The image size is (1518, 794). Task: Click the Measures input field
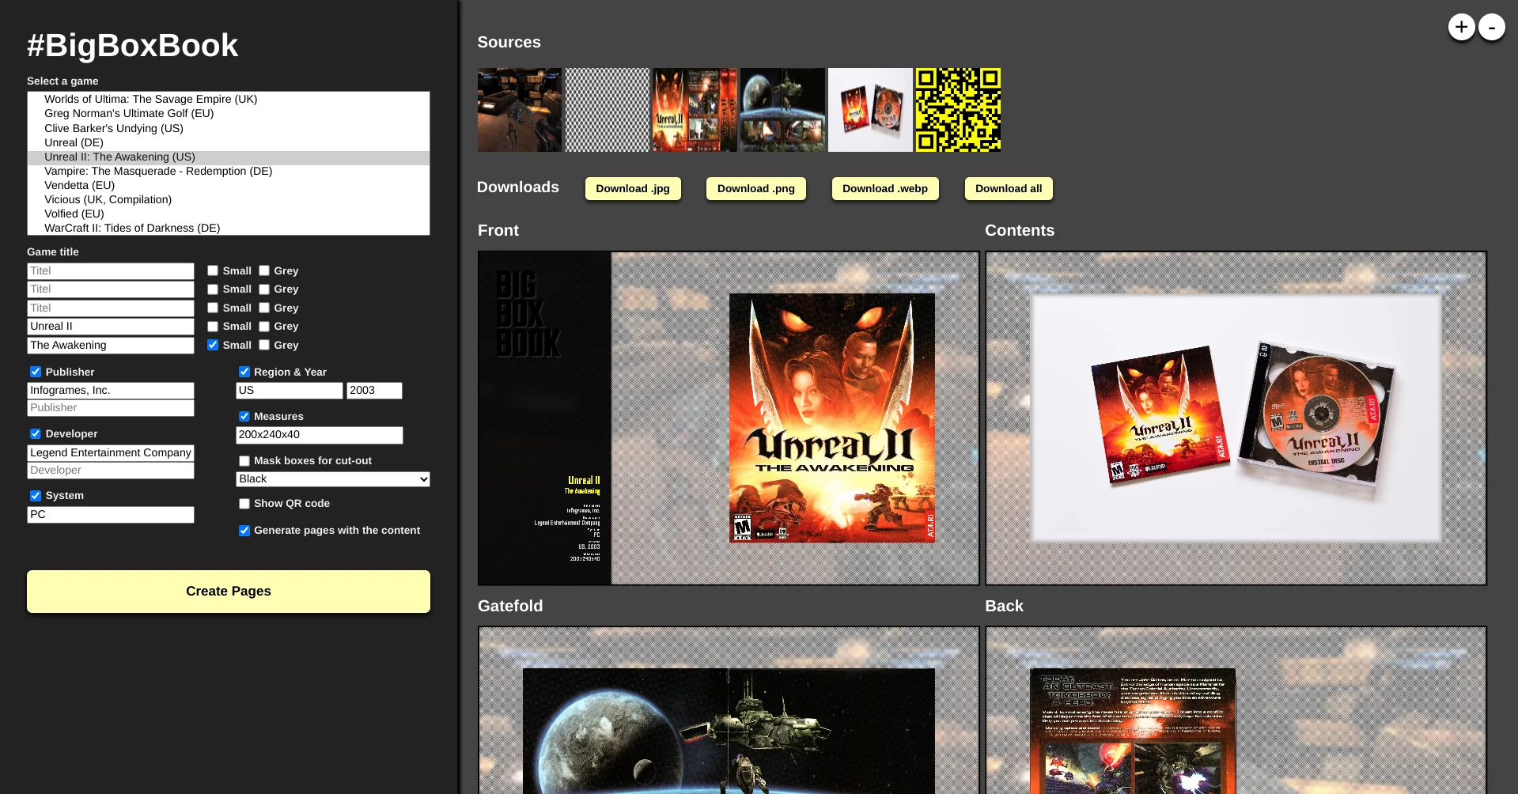(319, 435)
